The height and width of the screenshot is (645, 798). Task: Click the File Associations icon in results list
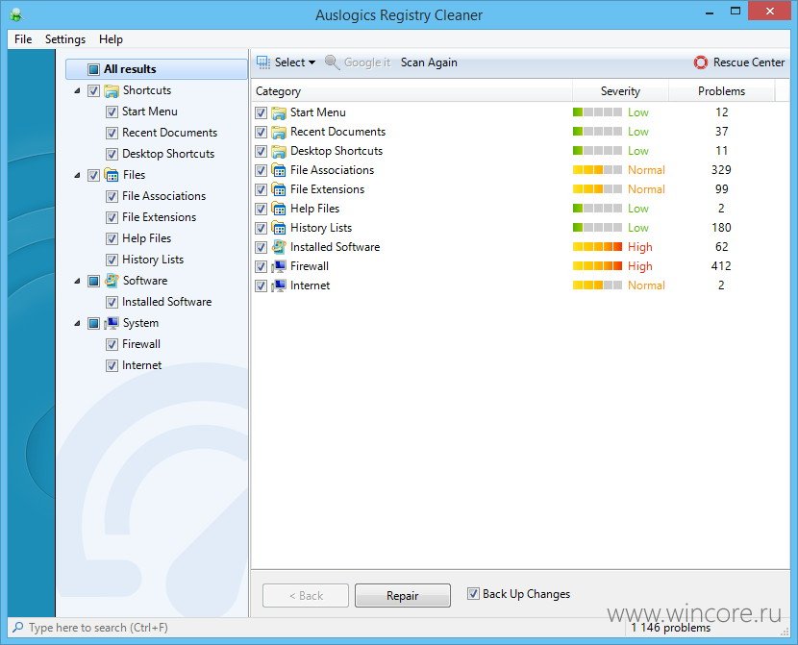[279, 170]
